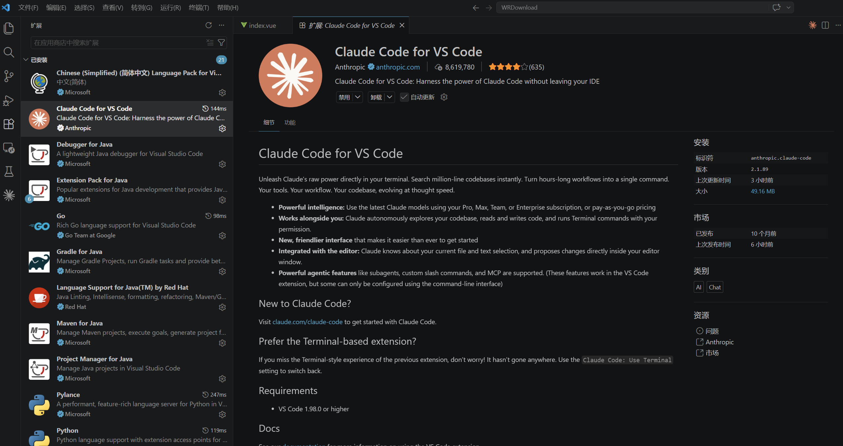The width and height of the screenshot is (843, 446).
Task: Close the Claude Code extension tab
Action: click(402, 25)
